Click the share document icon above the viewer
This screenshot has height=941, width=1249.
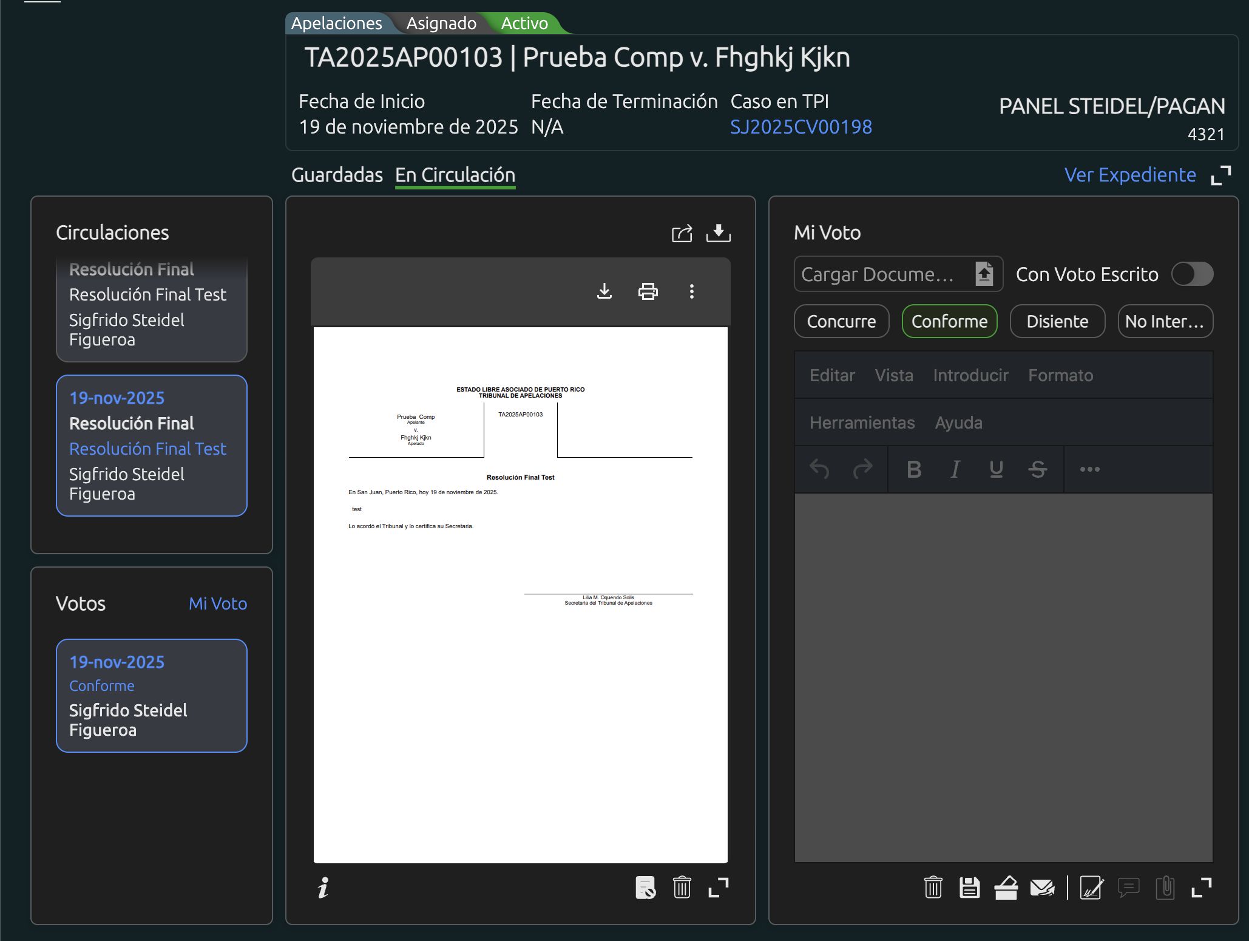tap(682, 234)
